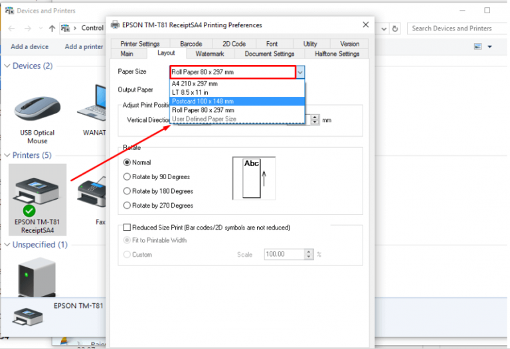510x349 pixels.
Task: Switch to the Printer Settings tab
Action: click(x=140, y=44)
